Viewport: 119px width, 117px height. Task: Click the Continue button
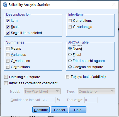coord(41,110)
